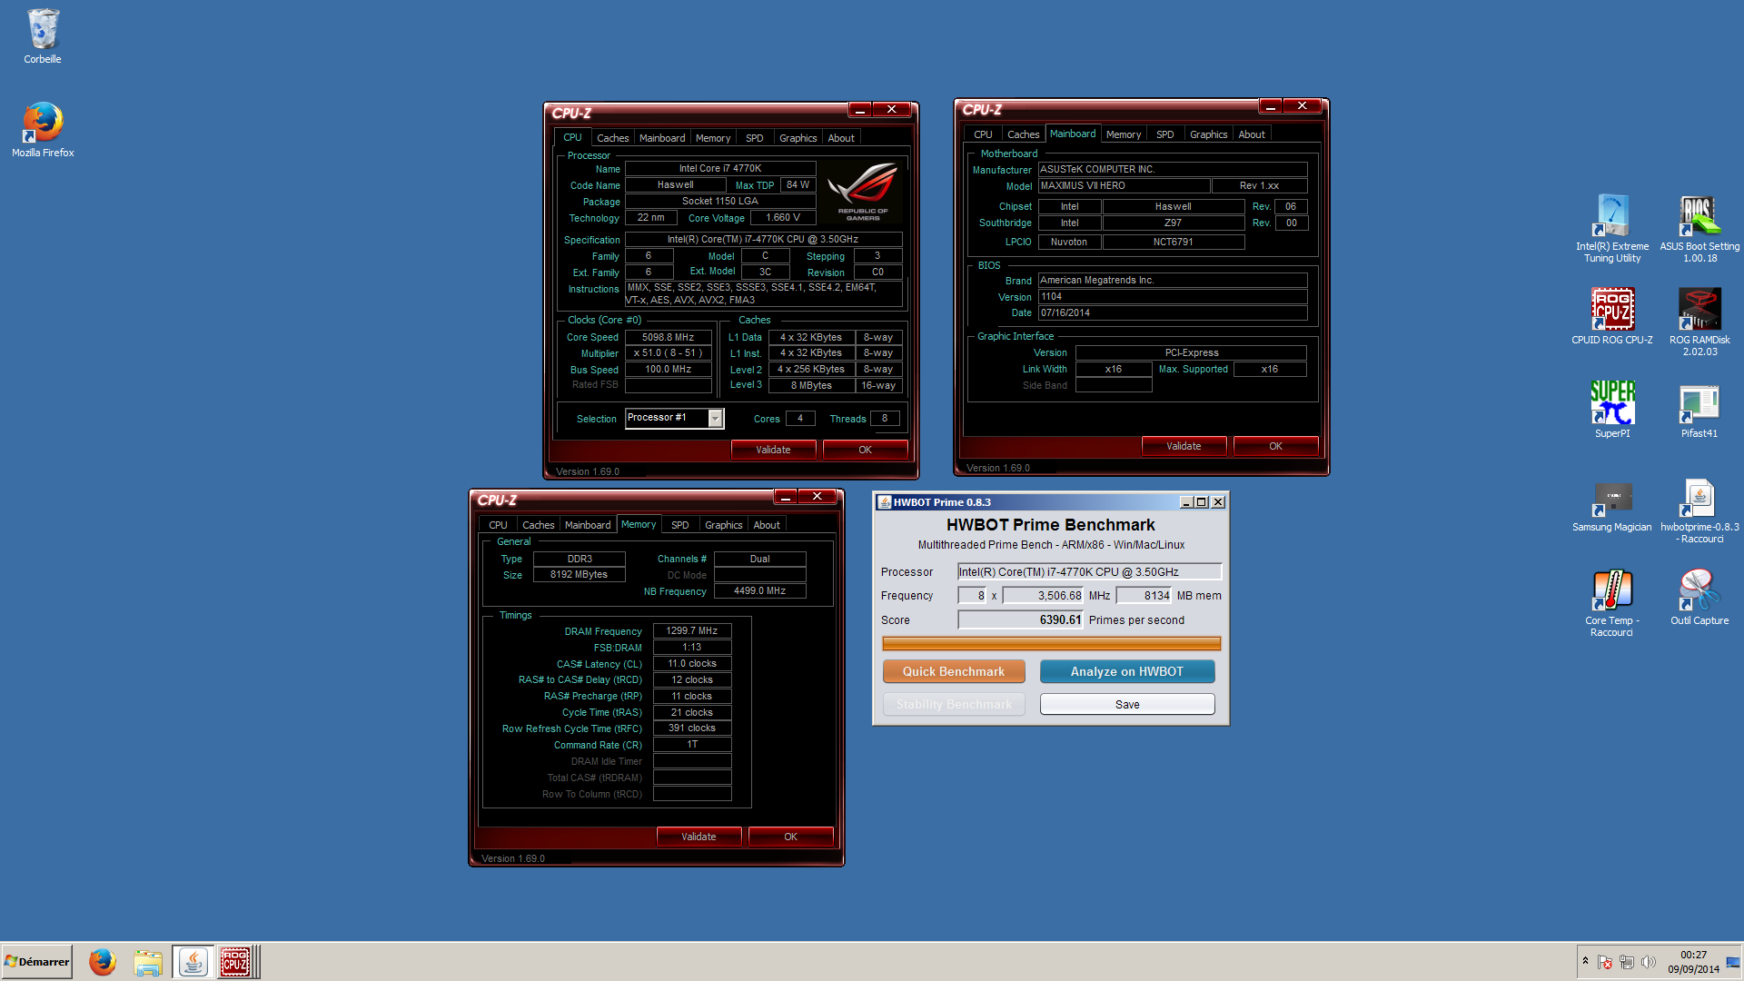1744x981 pixels.
Task: Click Validate in CPU tab window
Action: [773, 450]
